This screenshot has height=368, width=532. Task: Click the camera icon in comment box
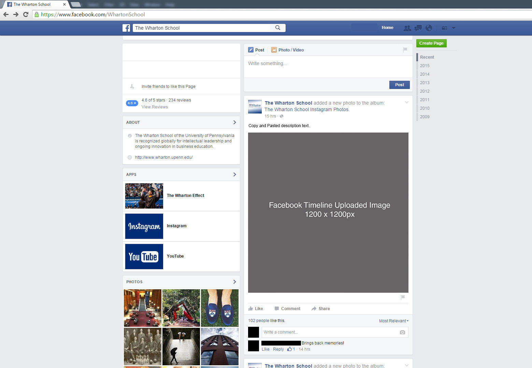tap(402, 332)
